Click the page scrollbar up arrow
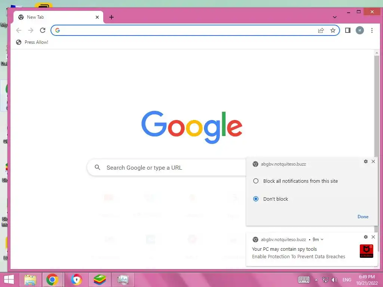This screenshot has width=383, height=287. (x=377, y=53)
